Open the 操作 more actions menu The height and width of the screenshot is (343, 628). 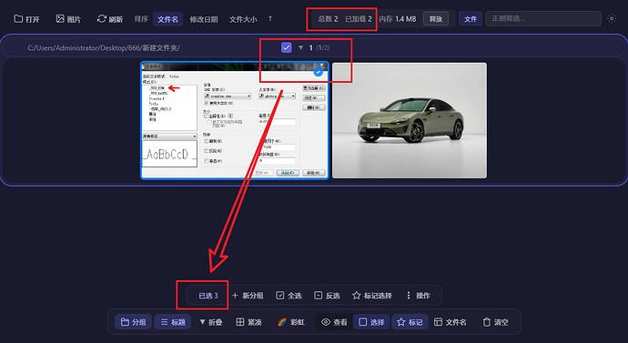point(418,296)
